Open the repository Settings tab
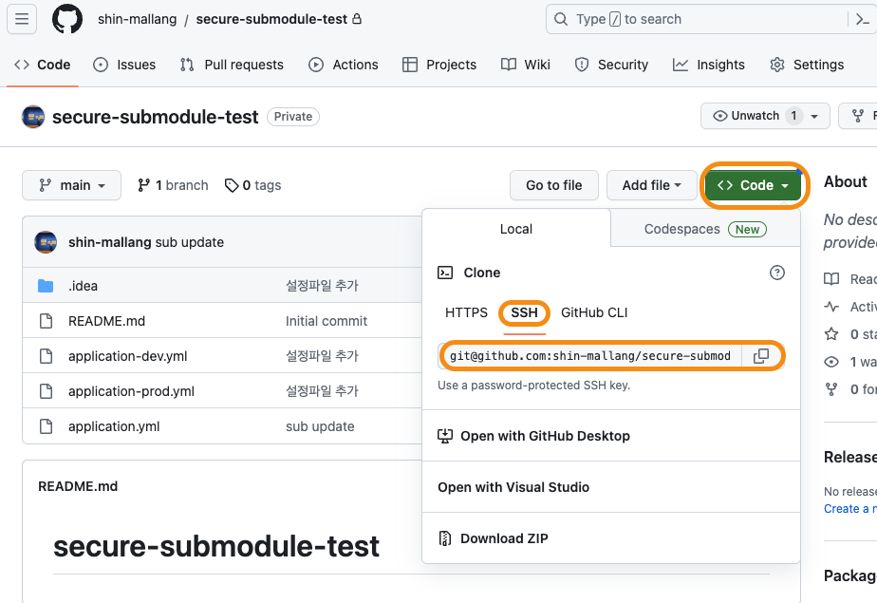The height and width of the screenshot is (603, 877). click(x=807, y=65)
